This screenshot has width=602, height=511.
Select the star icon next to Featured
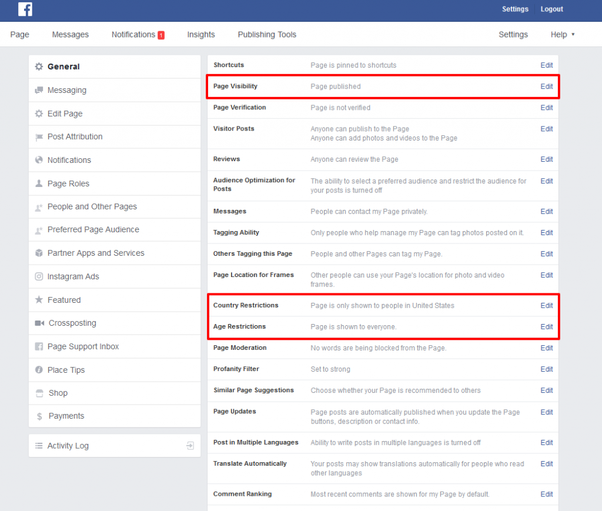pyautogui.click(x=38, y=300)
